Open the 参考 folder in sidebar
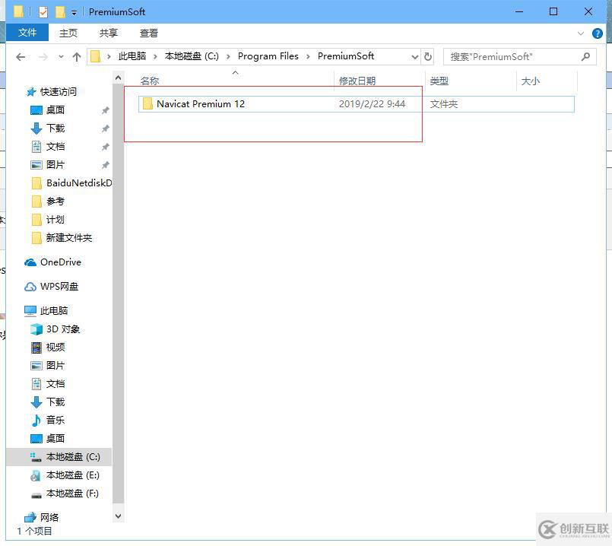Image resolution: width=612 pixels, height=546 pixels. (x=55, y=202)
